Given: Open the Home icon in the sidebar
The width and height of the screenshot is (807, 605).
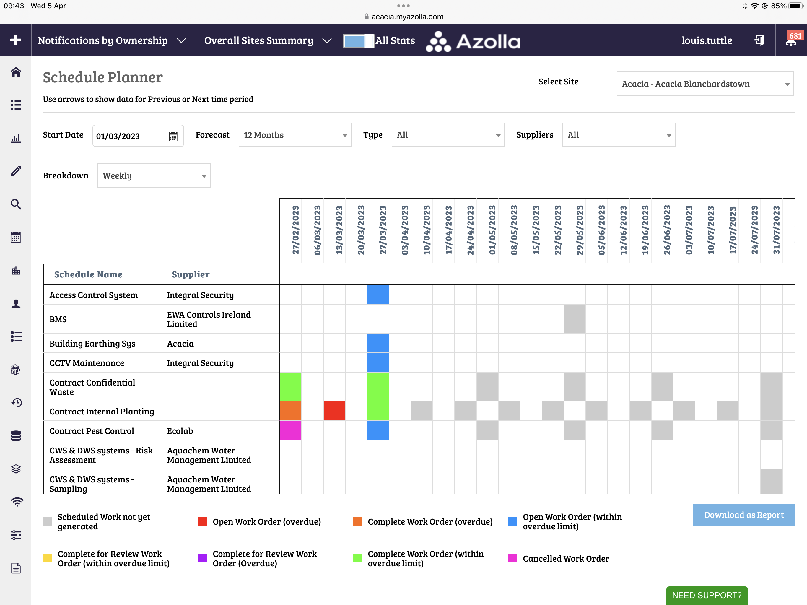Looking at the screenshot, I should pos(16,72).
